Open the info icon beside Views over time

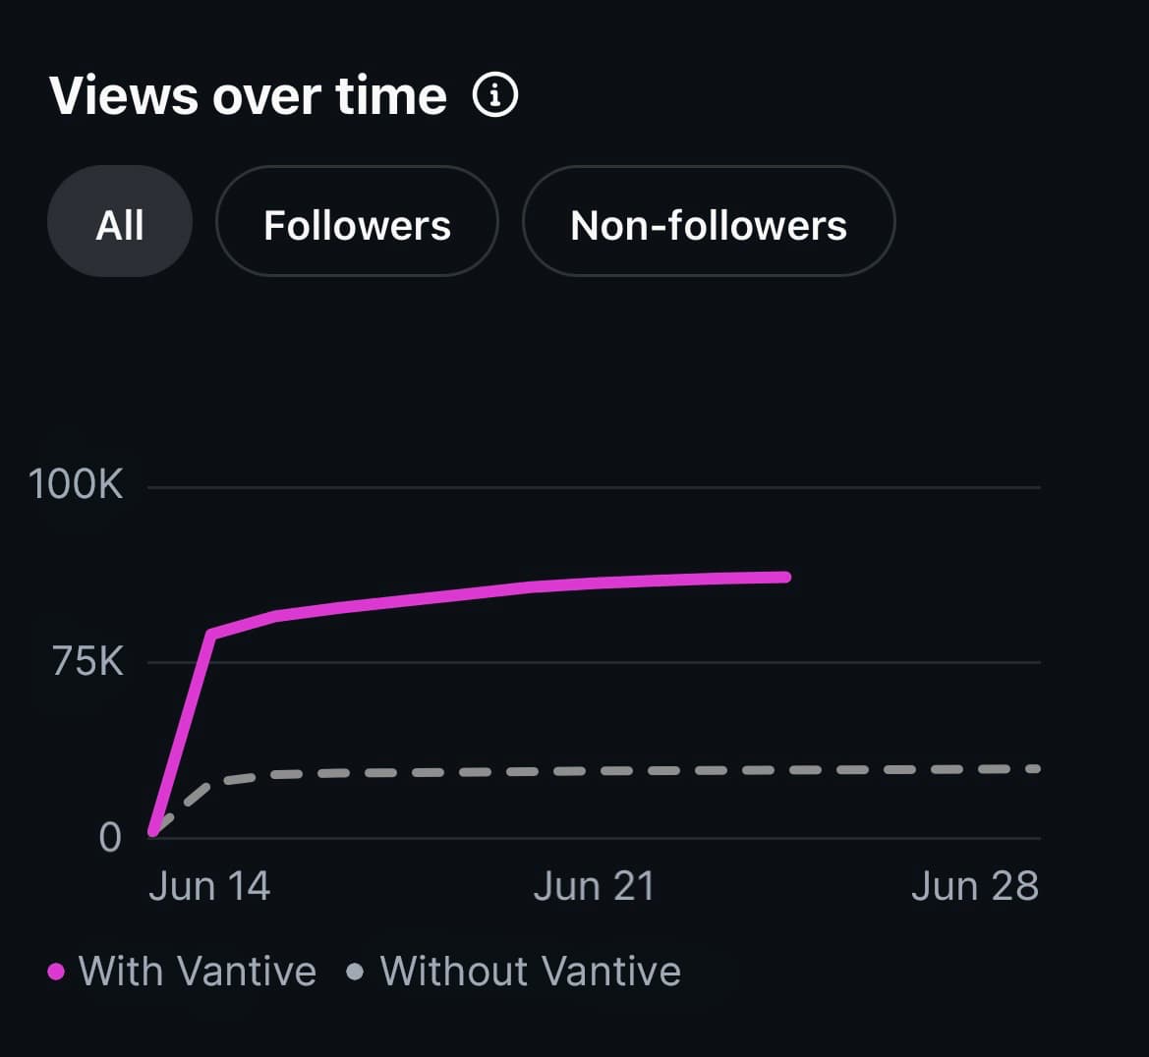pos(494,94)
